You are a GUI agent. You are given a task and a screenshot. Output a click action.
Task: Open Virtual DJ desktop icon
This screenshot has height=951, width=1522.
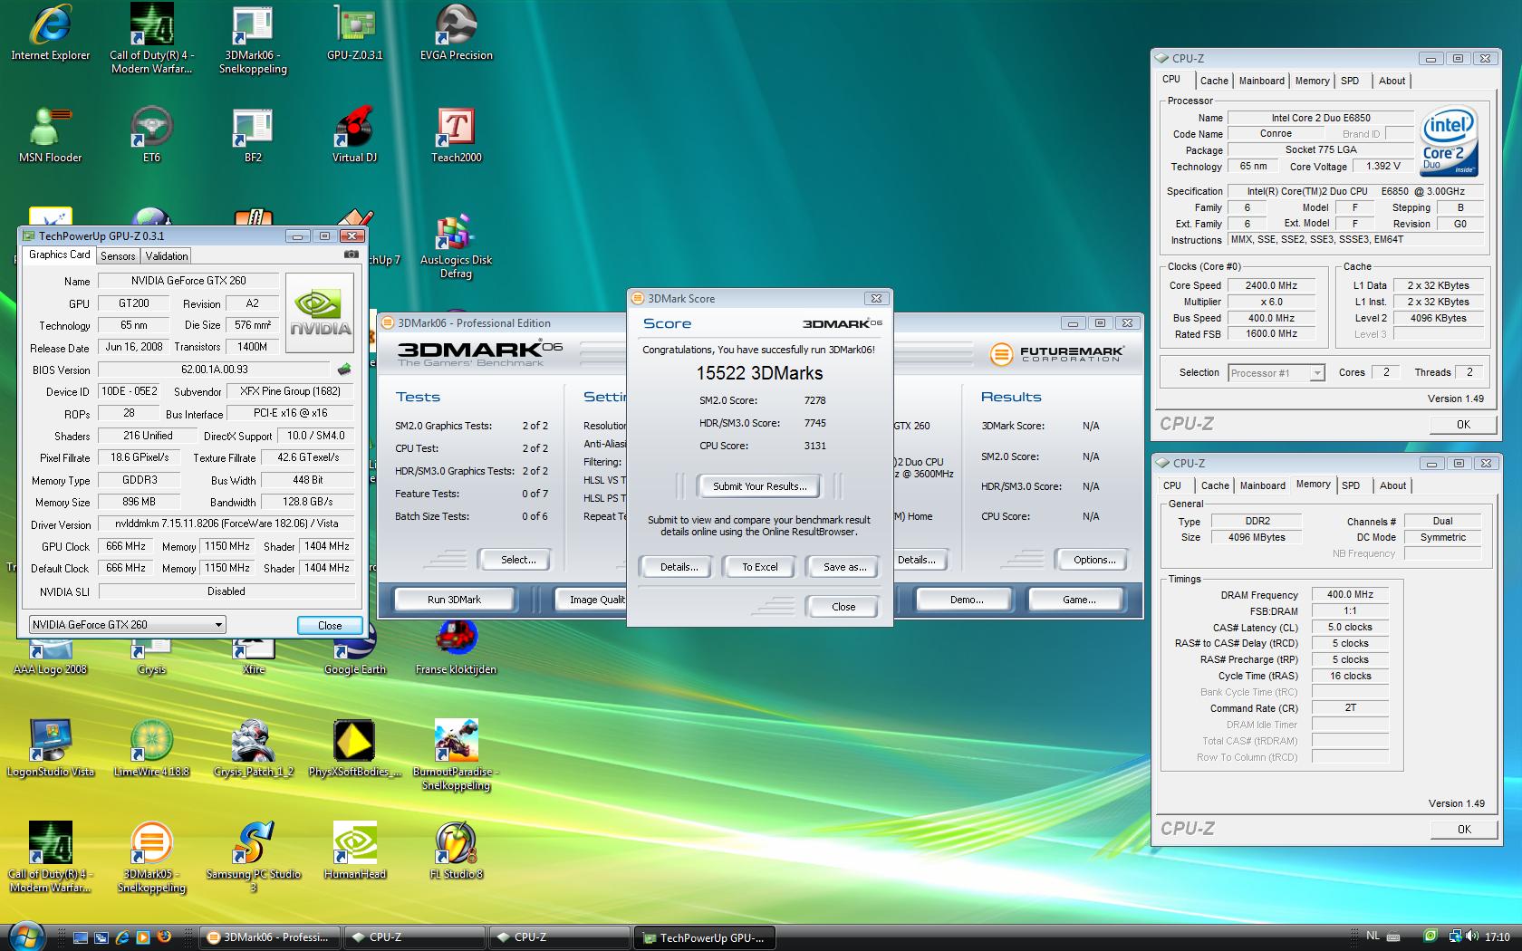(x=354, y=135)
